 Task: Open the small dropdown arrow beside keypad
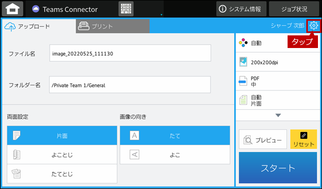(162, 15)
